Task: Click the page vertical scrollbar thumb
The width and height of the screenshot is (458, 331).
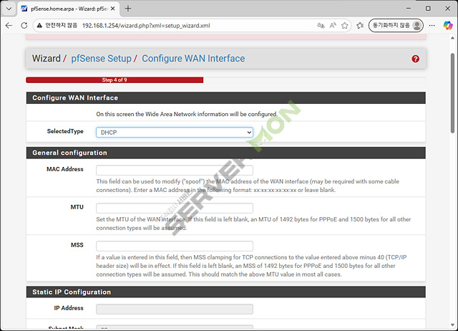Action: (452, 92)
